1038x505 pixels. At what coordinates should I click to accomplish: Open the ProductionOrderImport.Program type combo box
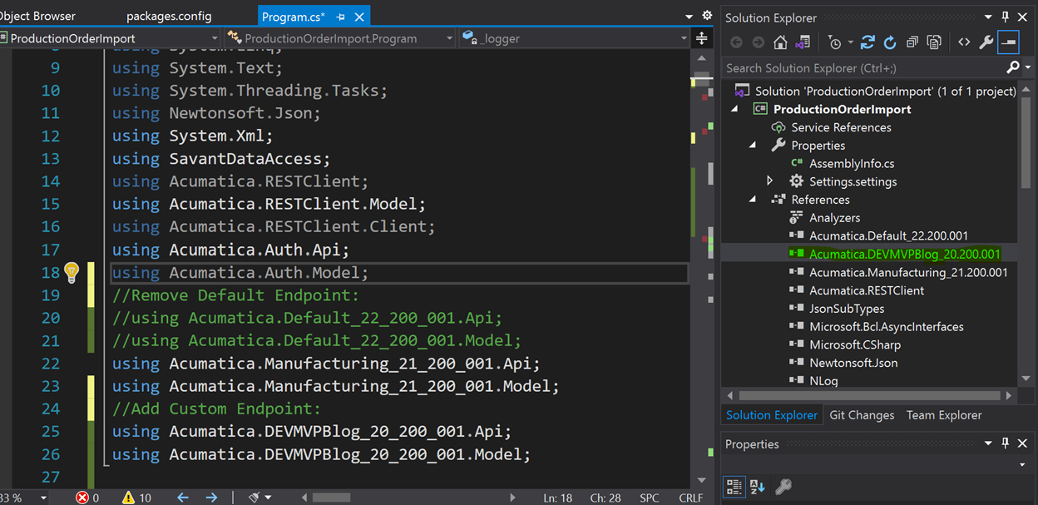pyautogui.click(x=339, y=38)
